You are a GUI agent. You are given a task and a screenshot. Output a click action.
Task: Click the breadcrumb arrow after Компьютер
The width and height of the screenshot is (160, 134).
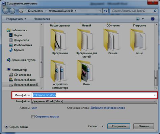[x=46, y=11]
